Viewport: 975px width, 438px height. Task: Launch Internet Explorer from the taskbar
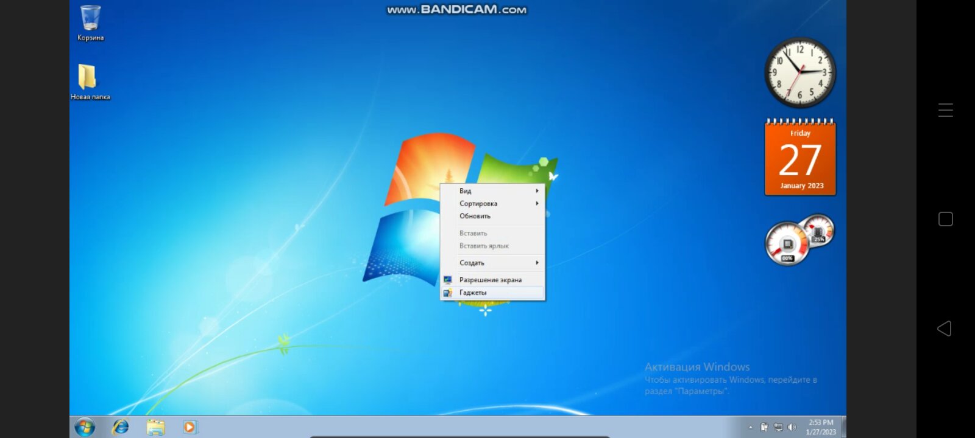(x=121, y=427)
